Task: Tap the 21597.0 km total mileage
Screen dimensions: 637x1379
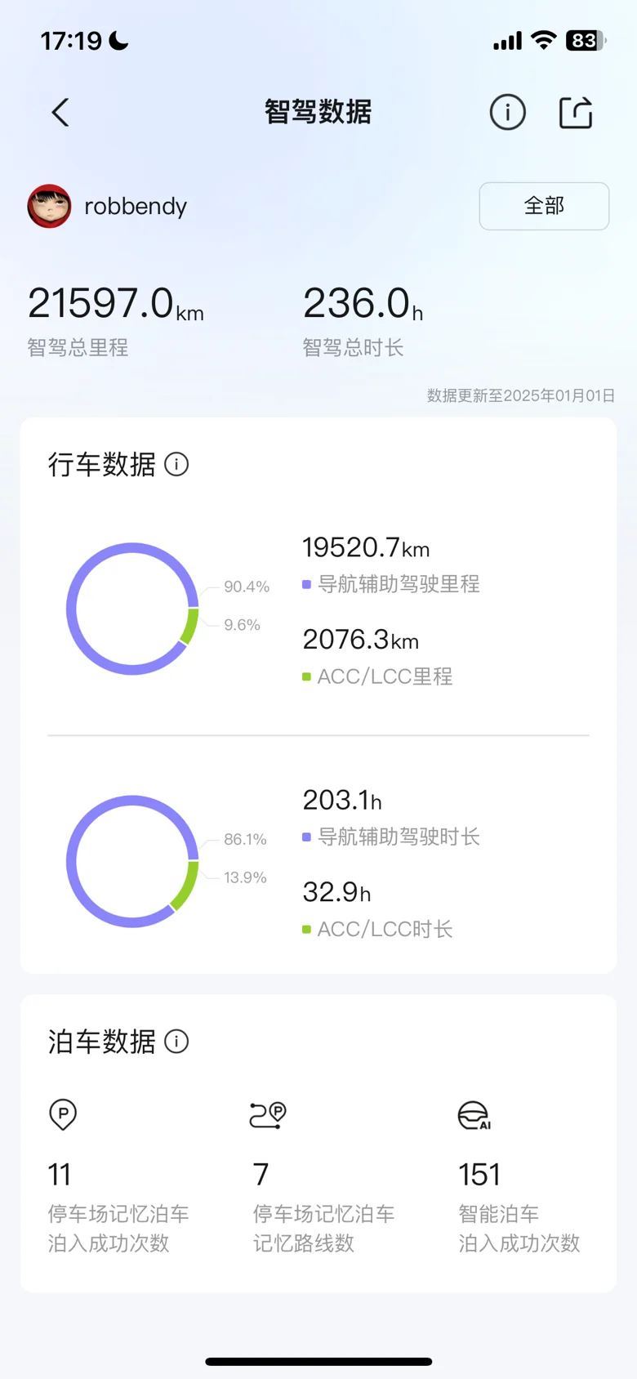Action: [116, 304]
